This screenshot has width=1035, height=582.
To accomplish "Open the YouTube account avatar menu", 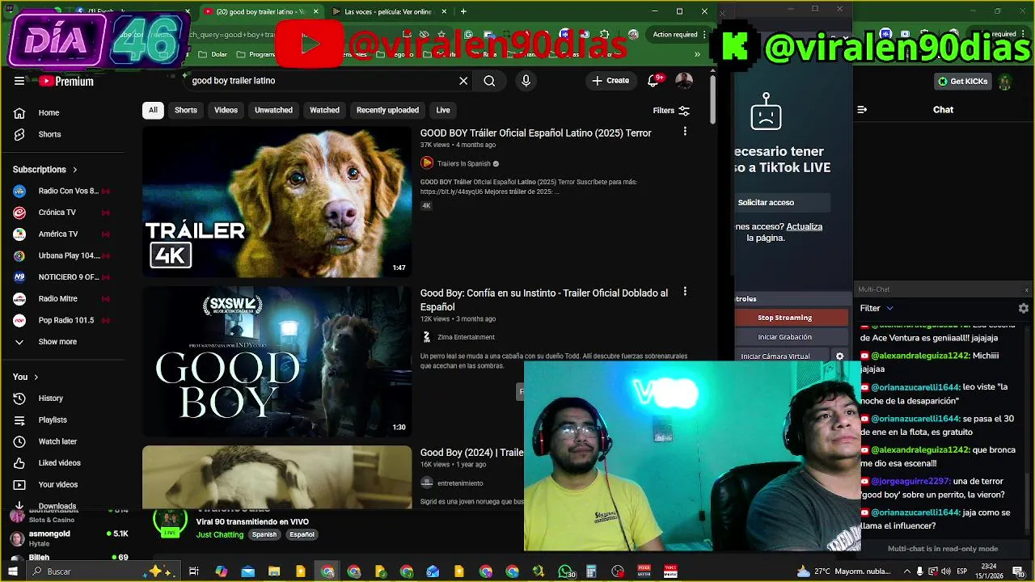I will pos(684,81).
